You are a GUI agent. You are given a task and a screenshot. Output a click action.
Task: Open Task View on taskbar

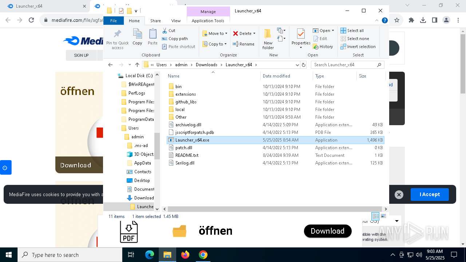[x=131, y=255]
